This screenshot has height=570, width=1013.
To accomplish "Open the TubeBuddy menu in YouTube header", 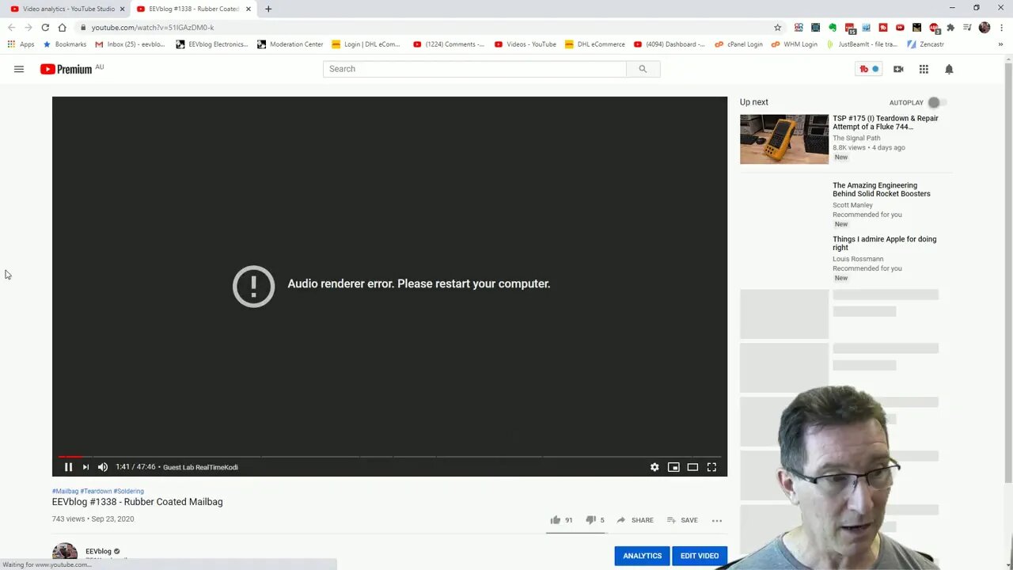I will click(x=868, y=69).
